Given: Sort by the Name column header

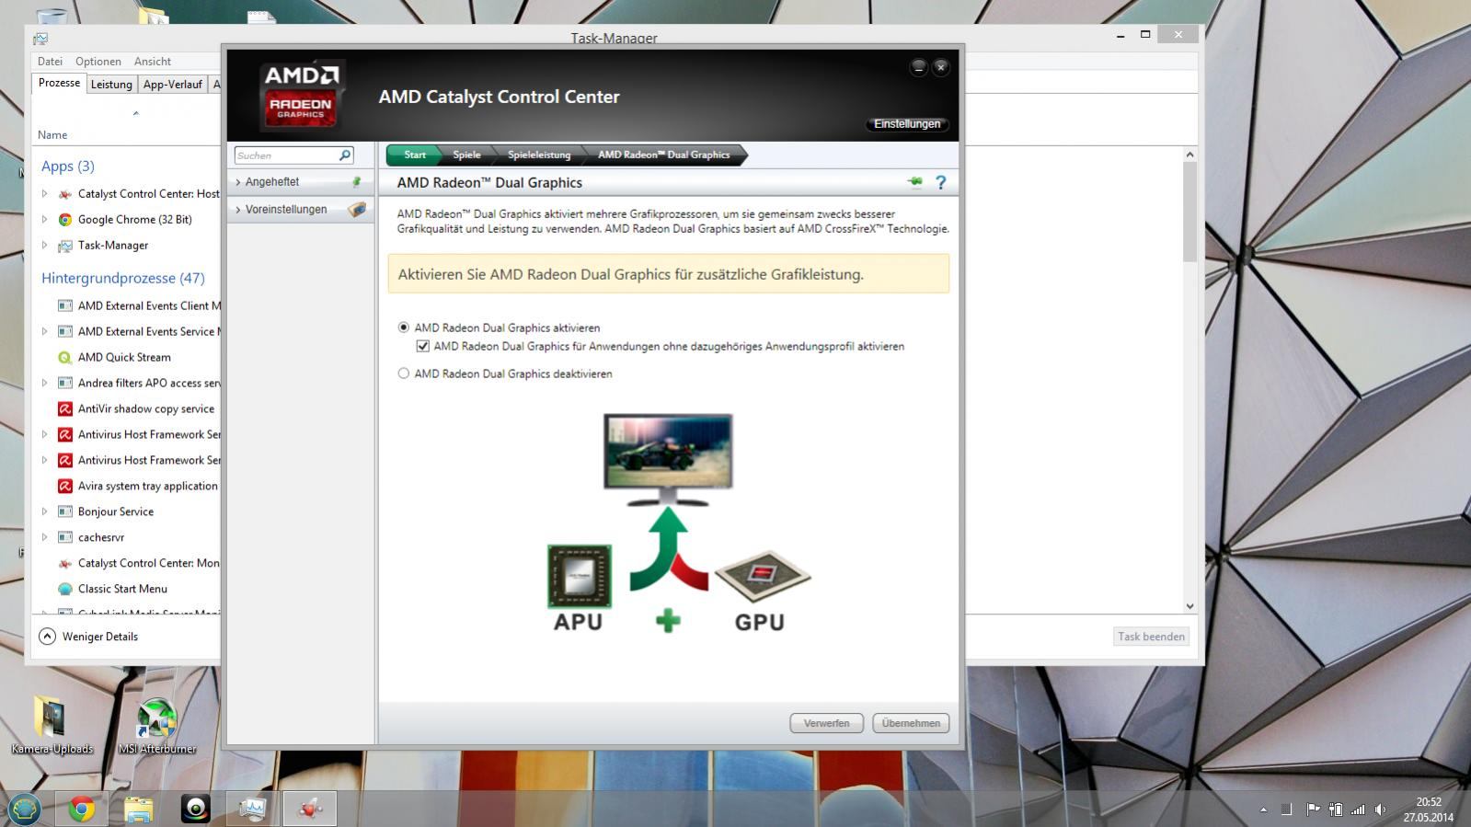Looking at the screenshot, I should coord(52,135).
